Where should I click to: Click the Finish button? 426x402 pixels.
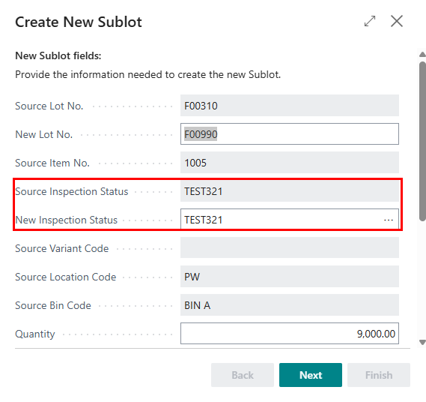tap(379, 375)
